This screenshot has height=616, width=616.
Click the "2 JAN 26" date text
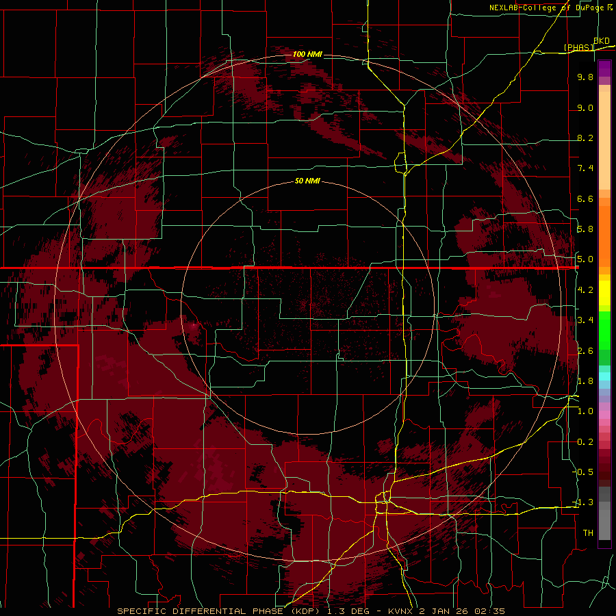pos(444,611)
